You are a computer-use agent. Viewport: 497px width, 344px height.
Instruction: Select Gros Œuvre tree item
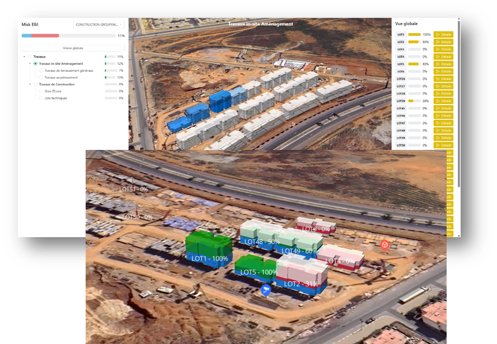click(x=54, y=91)
